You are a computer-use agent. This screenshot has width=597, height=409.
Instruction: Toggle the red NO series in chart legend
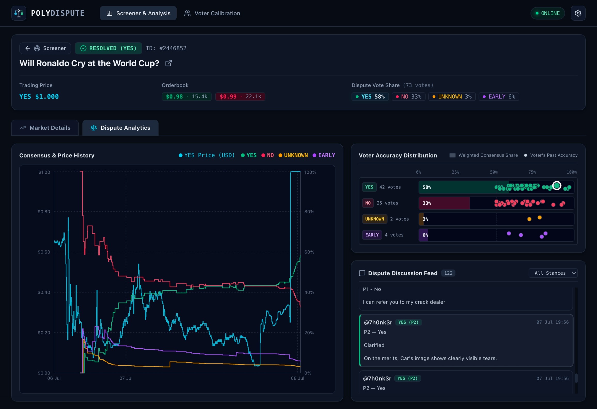click(268, 155)
